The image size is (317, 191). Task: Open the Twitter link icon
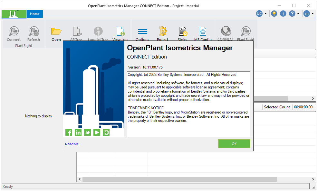pos(87,132)
